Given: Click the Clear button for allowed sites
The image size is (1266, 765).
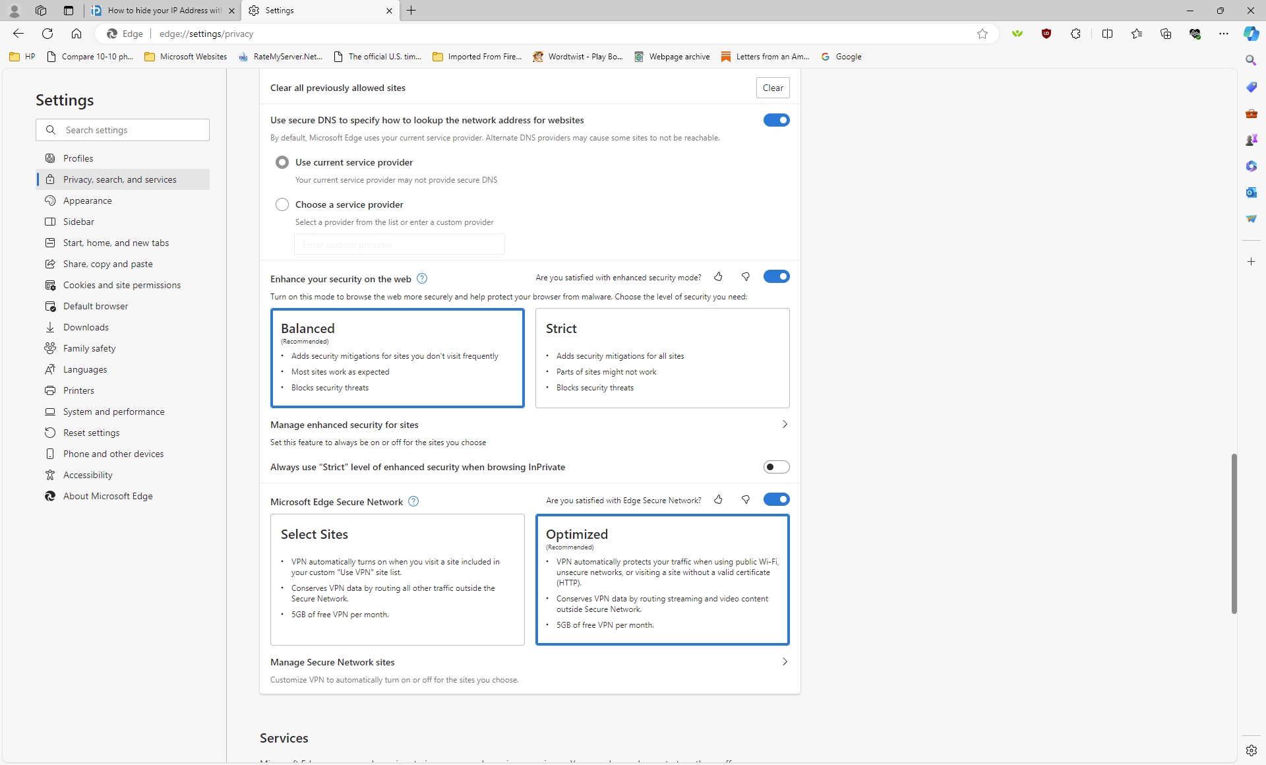Looking at the screenshot, I should tap(773, 88).
